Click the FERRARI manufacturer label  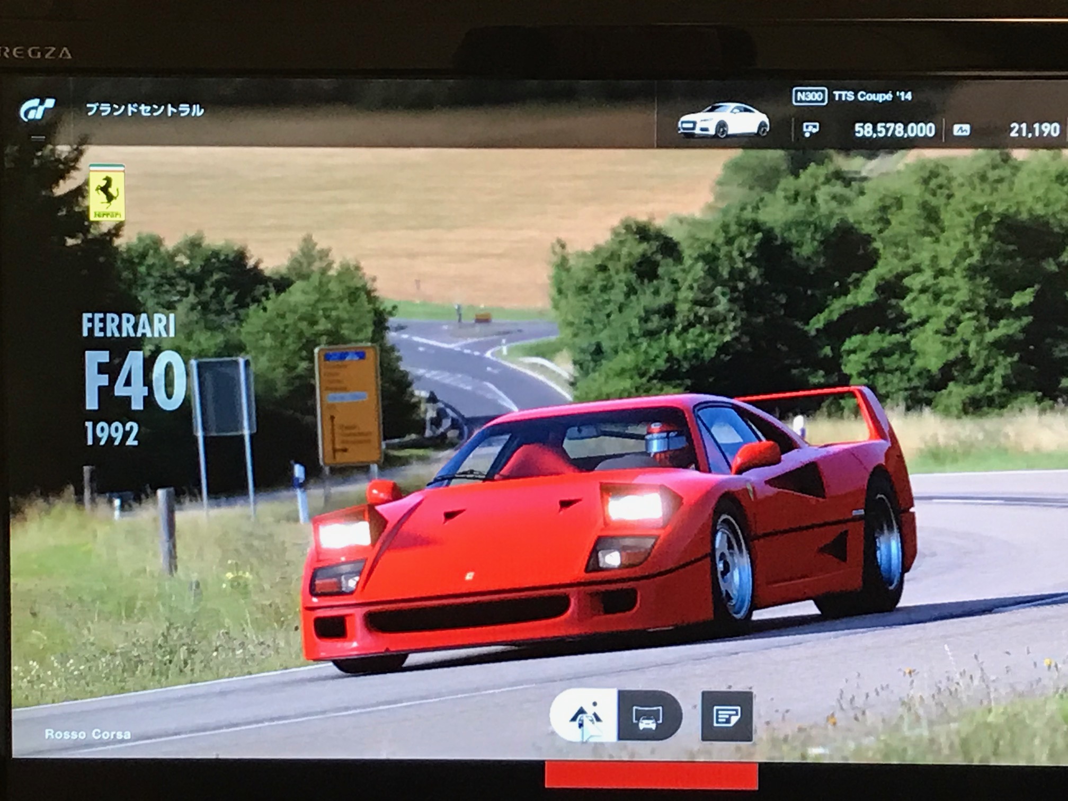pos(128,325)
